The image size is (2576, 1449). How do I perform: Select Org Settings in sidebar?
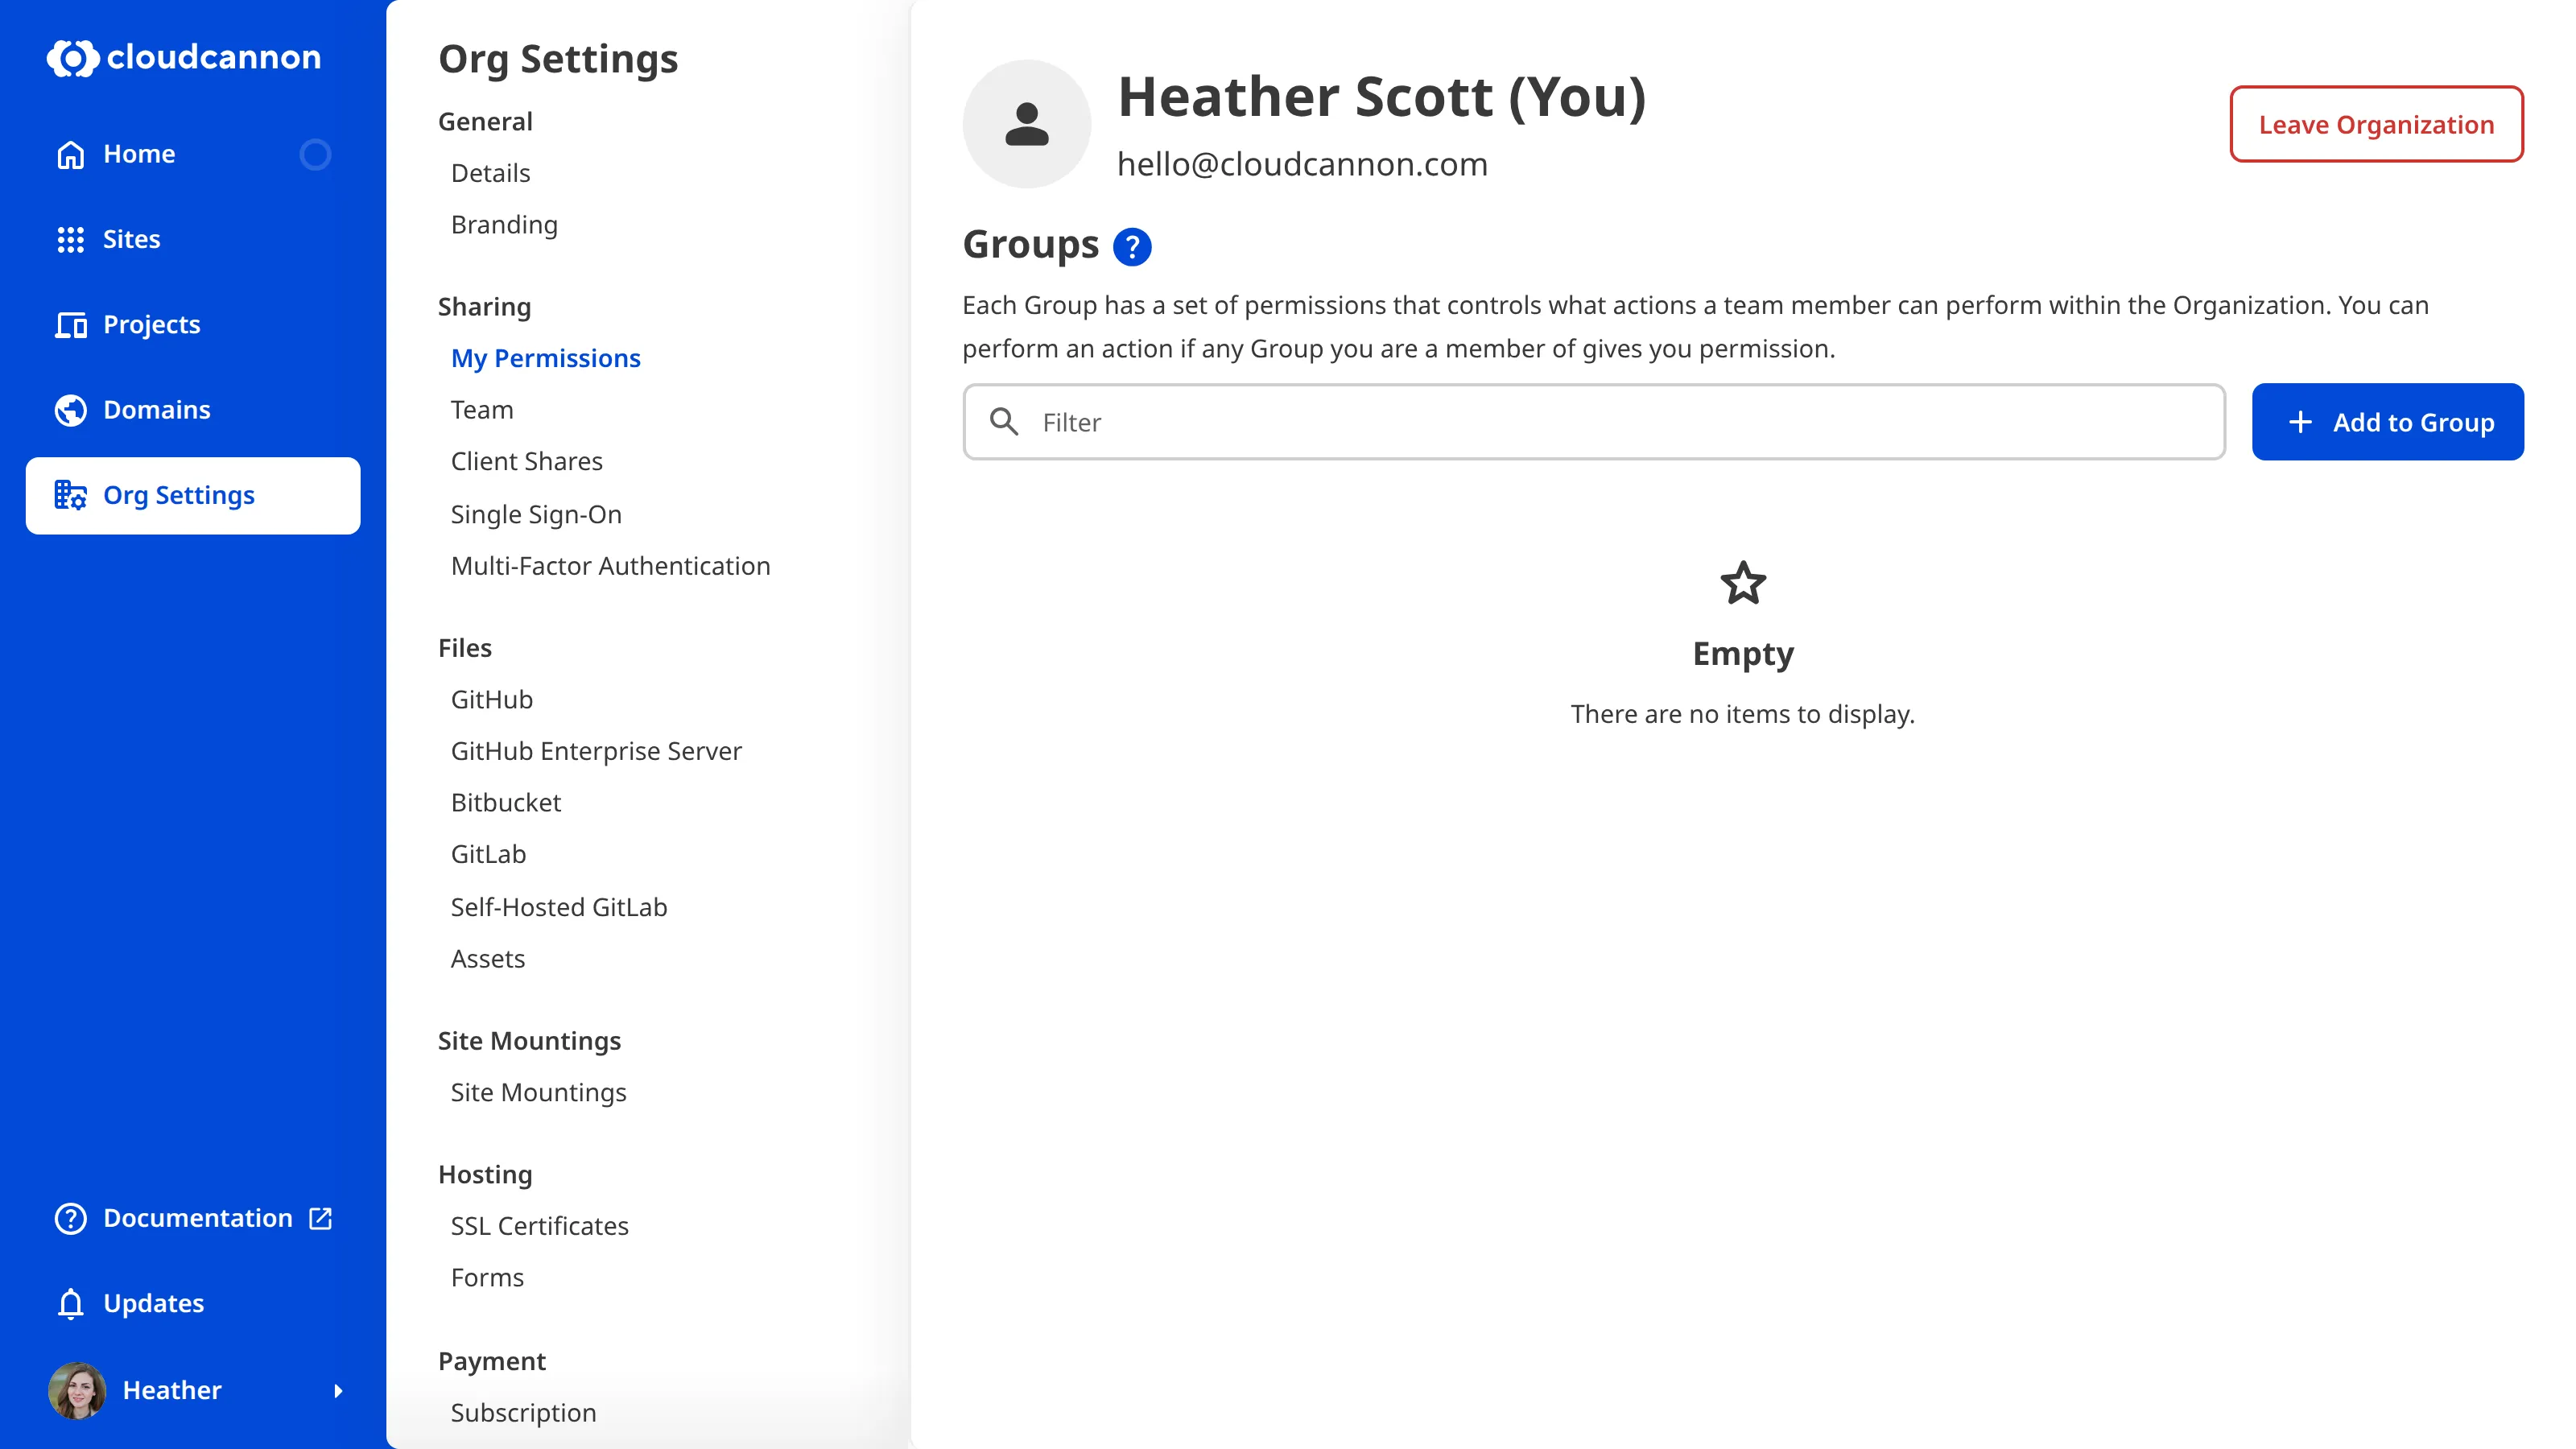(193, 495)
